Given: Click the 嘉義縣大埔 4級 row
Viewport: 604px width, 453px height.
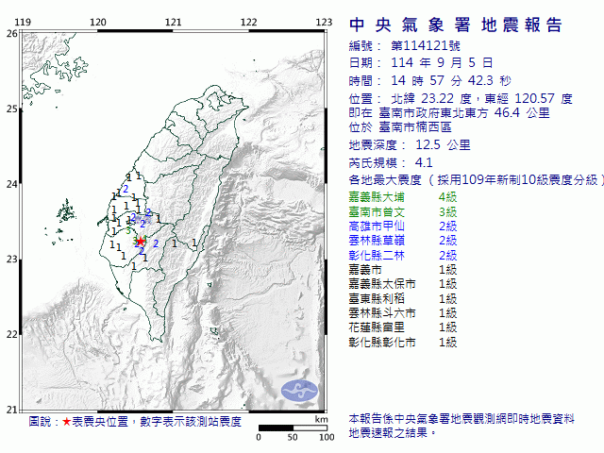Looking at the screenshot, I should [x=403, y=197].
